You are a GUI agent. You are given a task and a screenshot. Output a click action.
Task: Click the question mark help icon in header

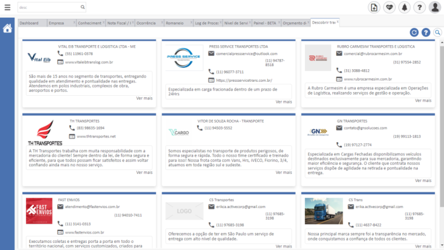419,8
